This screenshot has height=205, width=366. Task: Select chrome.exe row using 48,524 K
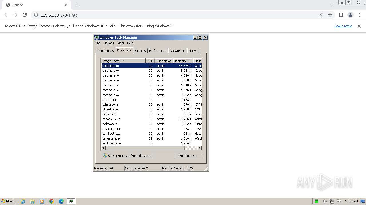[152, 66]
